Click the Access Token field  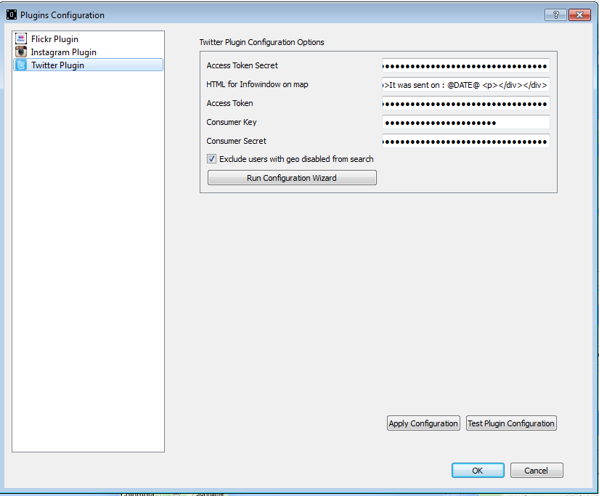[x=465, y=104]
